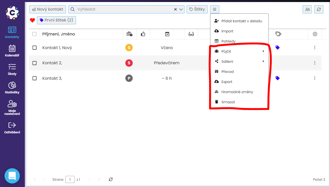
Task: Open Moje nastavení in sidebar
Action: click(x=12, y=107)
